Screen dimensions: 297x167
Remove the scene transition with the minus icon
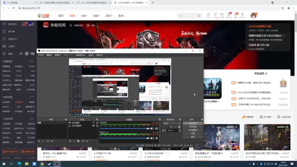coord(175,127)
